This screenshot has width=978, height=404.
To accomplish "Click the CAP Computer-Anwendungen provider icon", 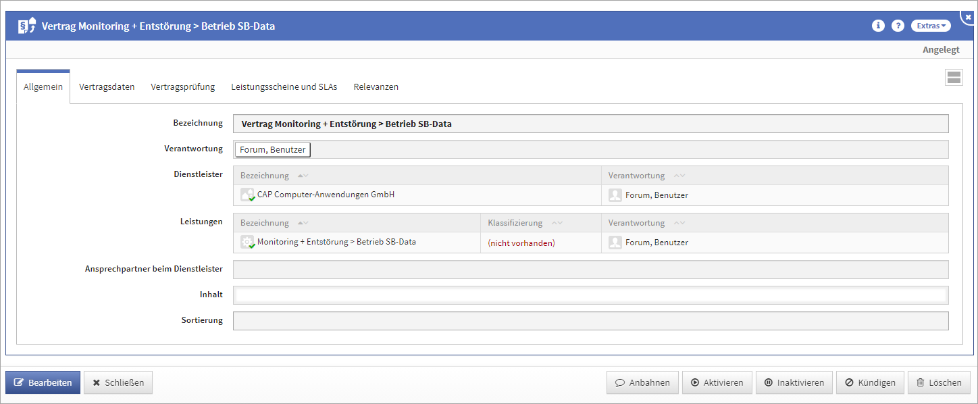I will coord(247,195).
